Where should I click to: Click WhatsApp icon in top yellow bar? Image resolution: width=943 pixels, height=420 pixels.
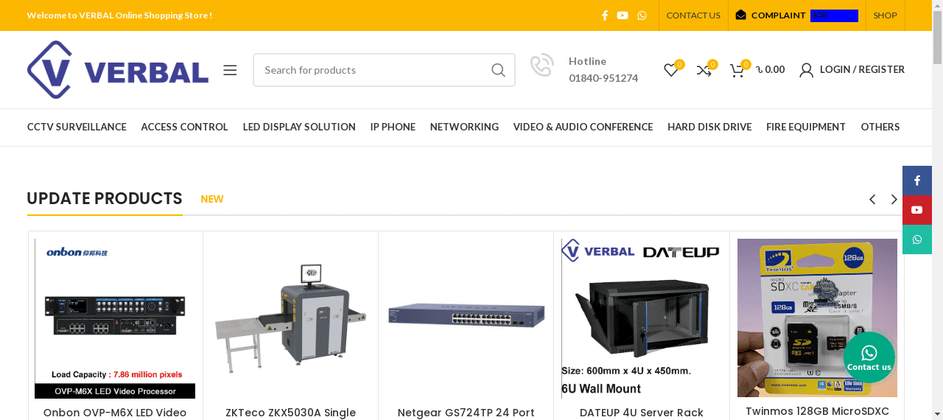pyautogui.click(x=642, y=15)
